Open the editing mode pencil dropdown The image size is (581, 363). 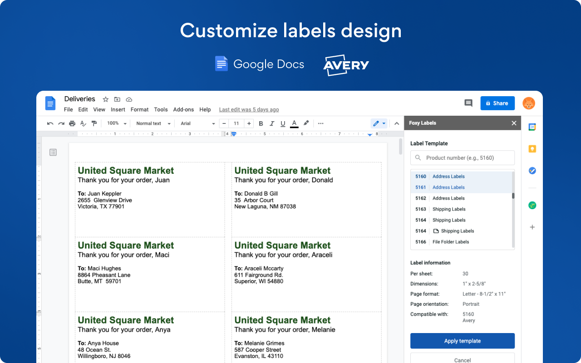coord(379,123)
